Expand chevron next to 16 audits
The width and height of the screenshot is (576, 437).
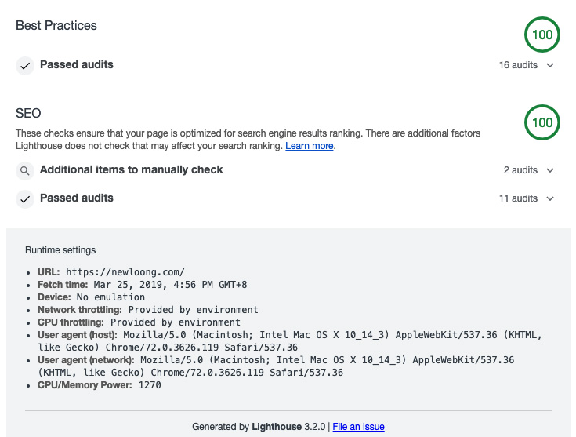coord(550,65)
